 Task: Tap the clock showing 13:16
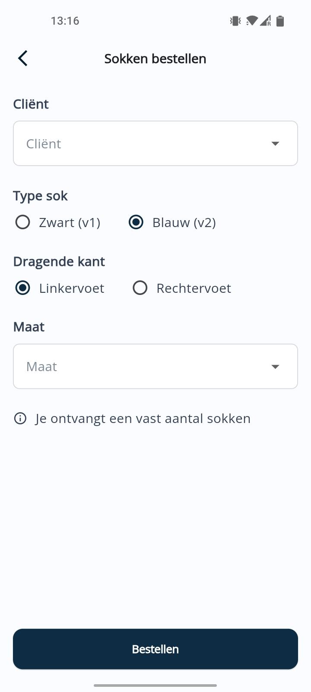(65, 21)
